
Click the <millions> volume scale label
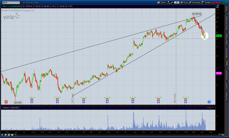coord(210,108)
